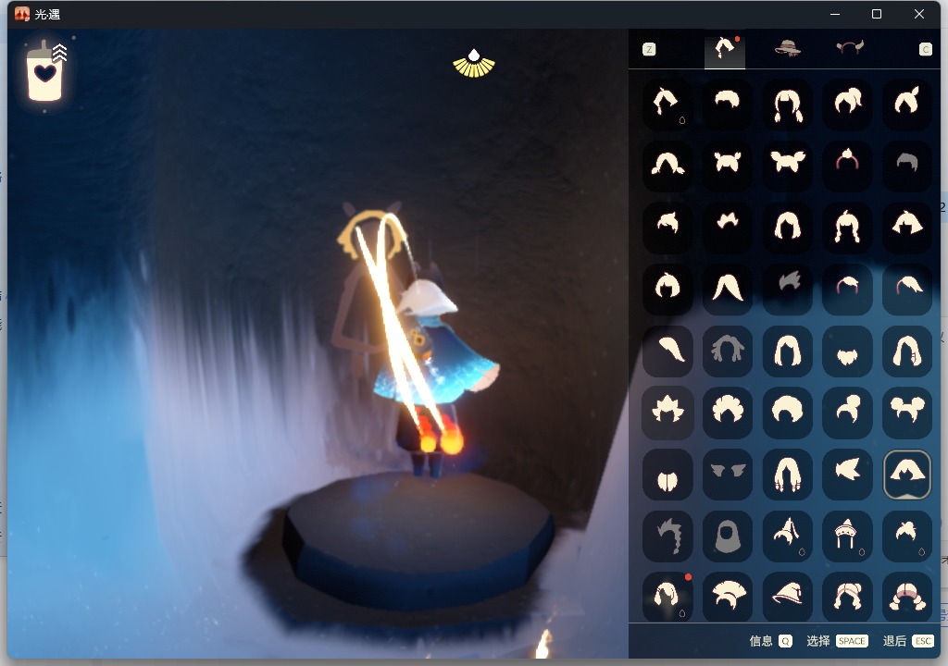Switch to the horns headpiece tab
The width and height of the screenshot is (948, 666).
850,47
